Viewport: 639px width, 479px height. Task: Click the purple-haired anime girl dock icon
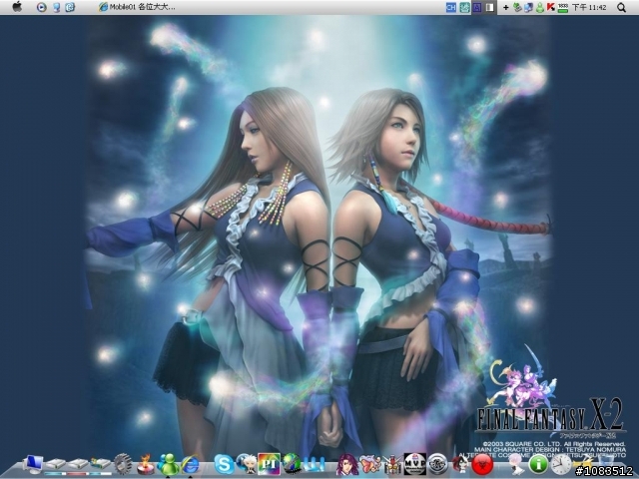tap(347, 464)
